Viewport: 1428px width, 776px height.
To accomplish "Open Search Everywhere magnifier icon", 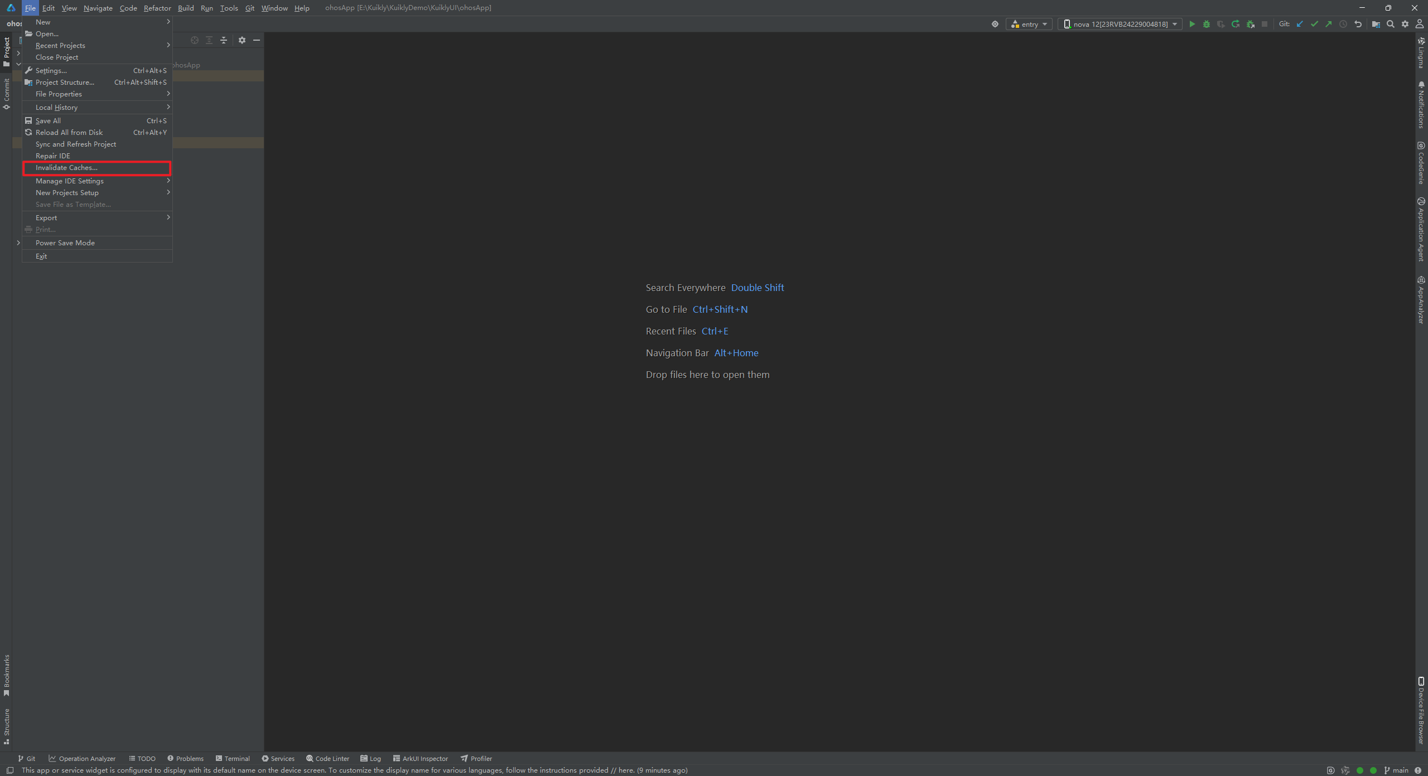I will pos(1391,24).
